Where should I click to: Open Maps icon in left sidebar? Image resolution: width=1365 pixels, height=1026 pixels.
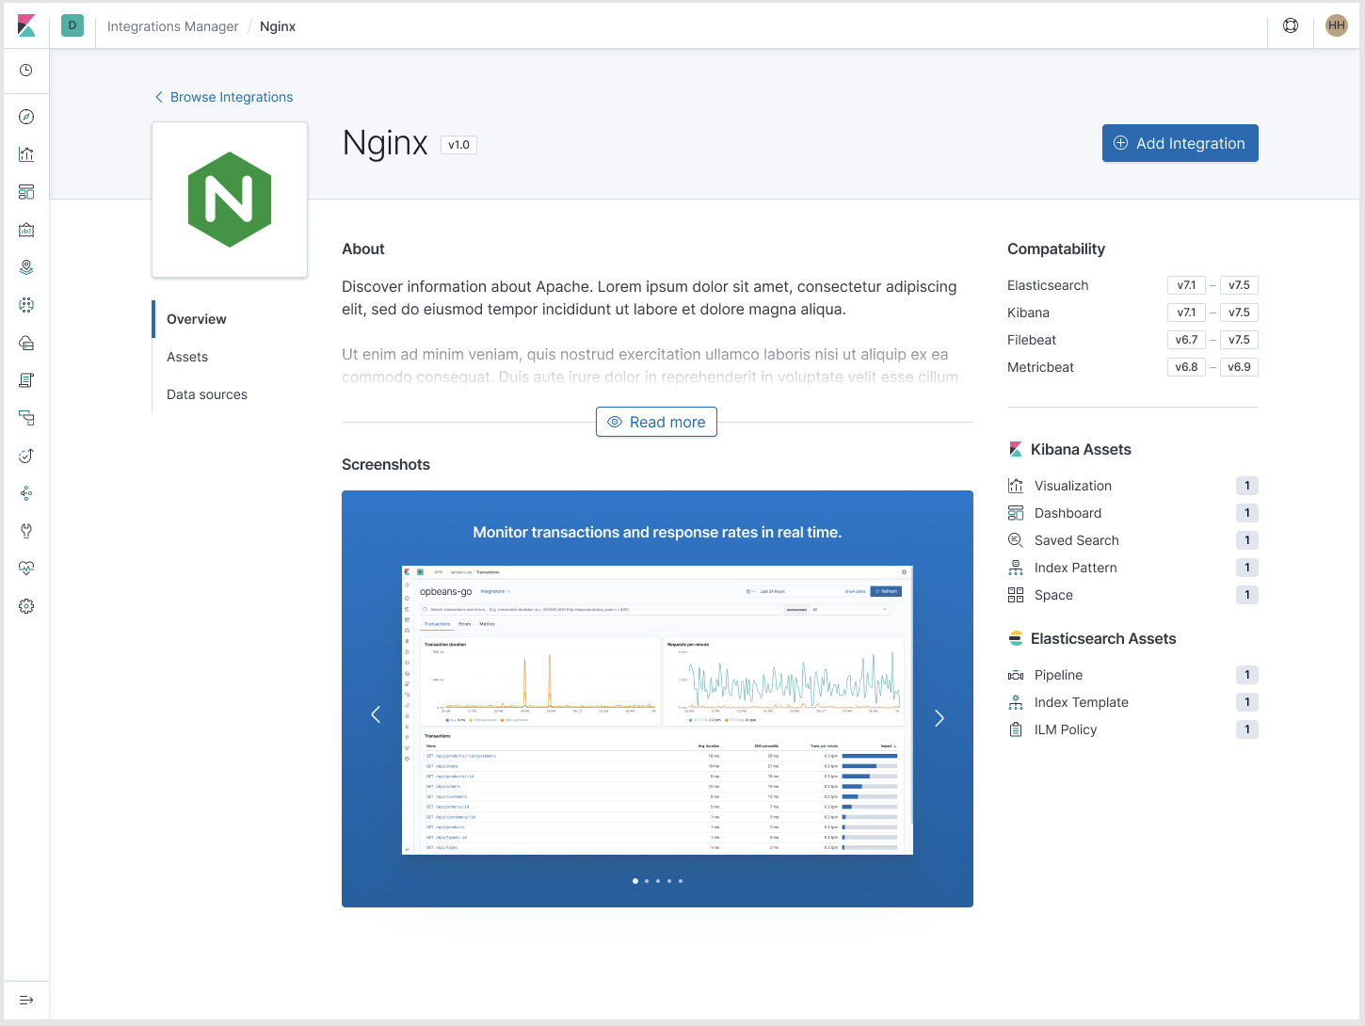tap(26, 267)
